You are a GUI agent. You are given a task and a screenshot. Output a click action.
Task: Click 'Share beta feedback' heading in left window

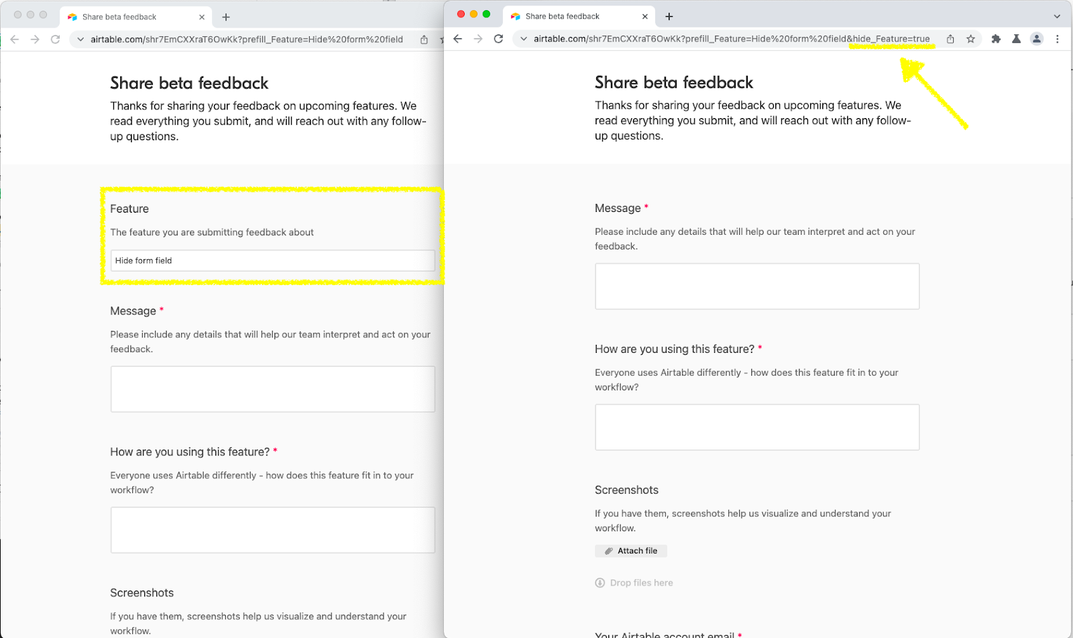point(189,83)
